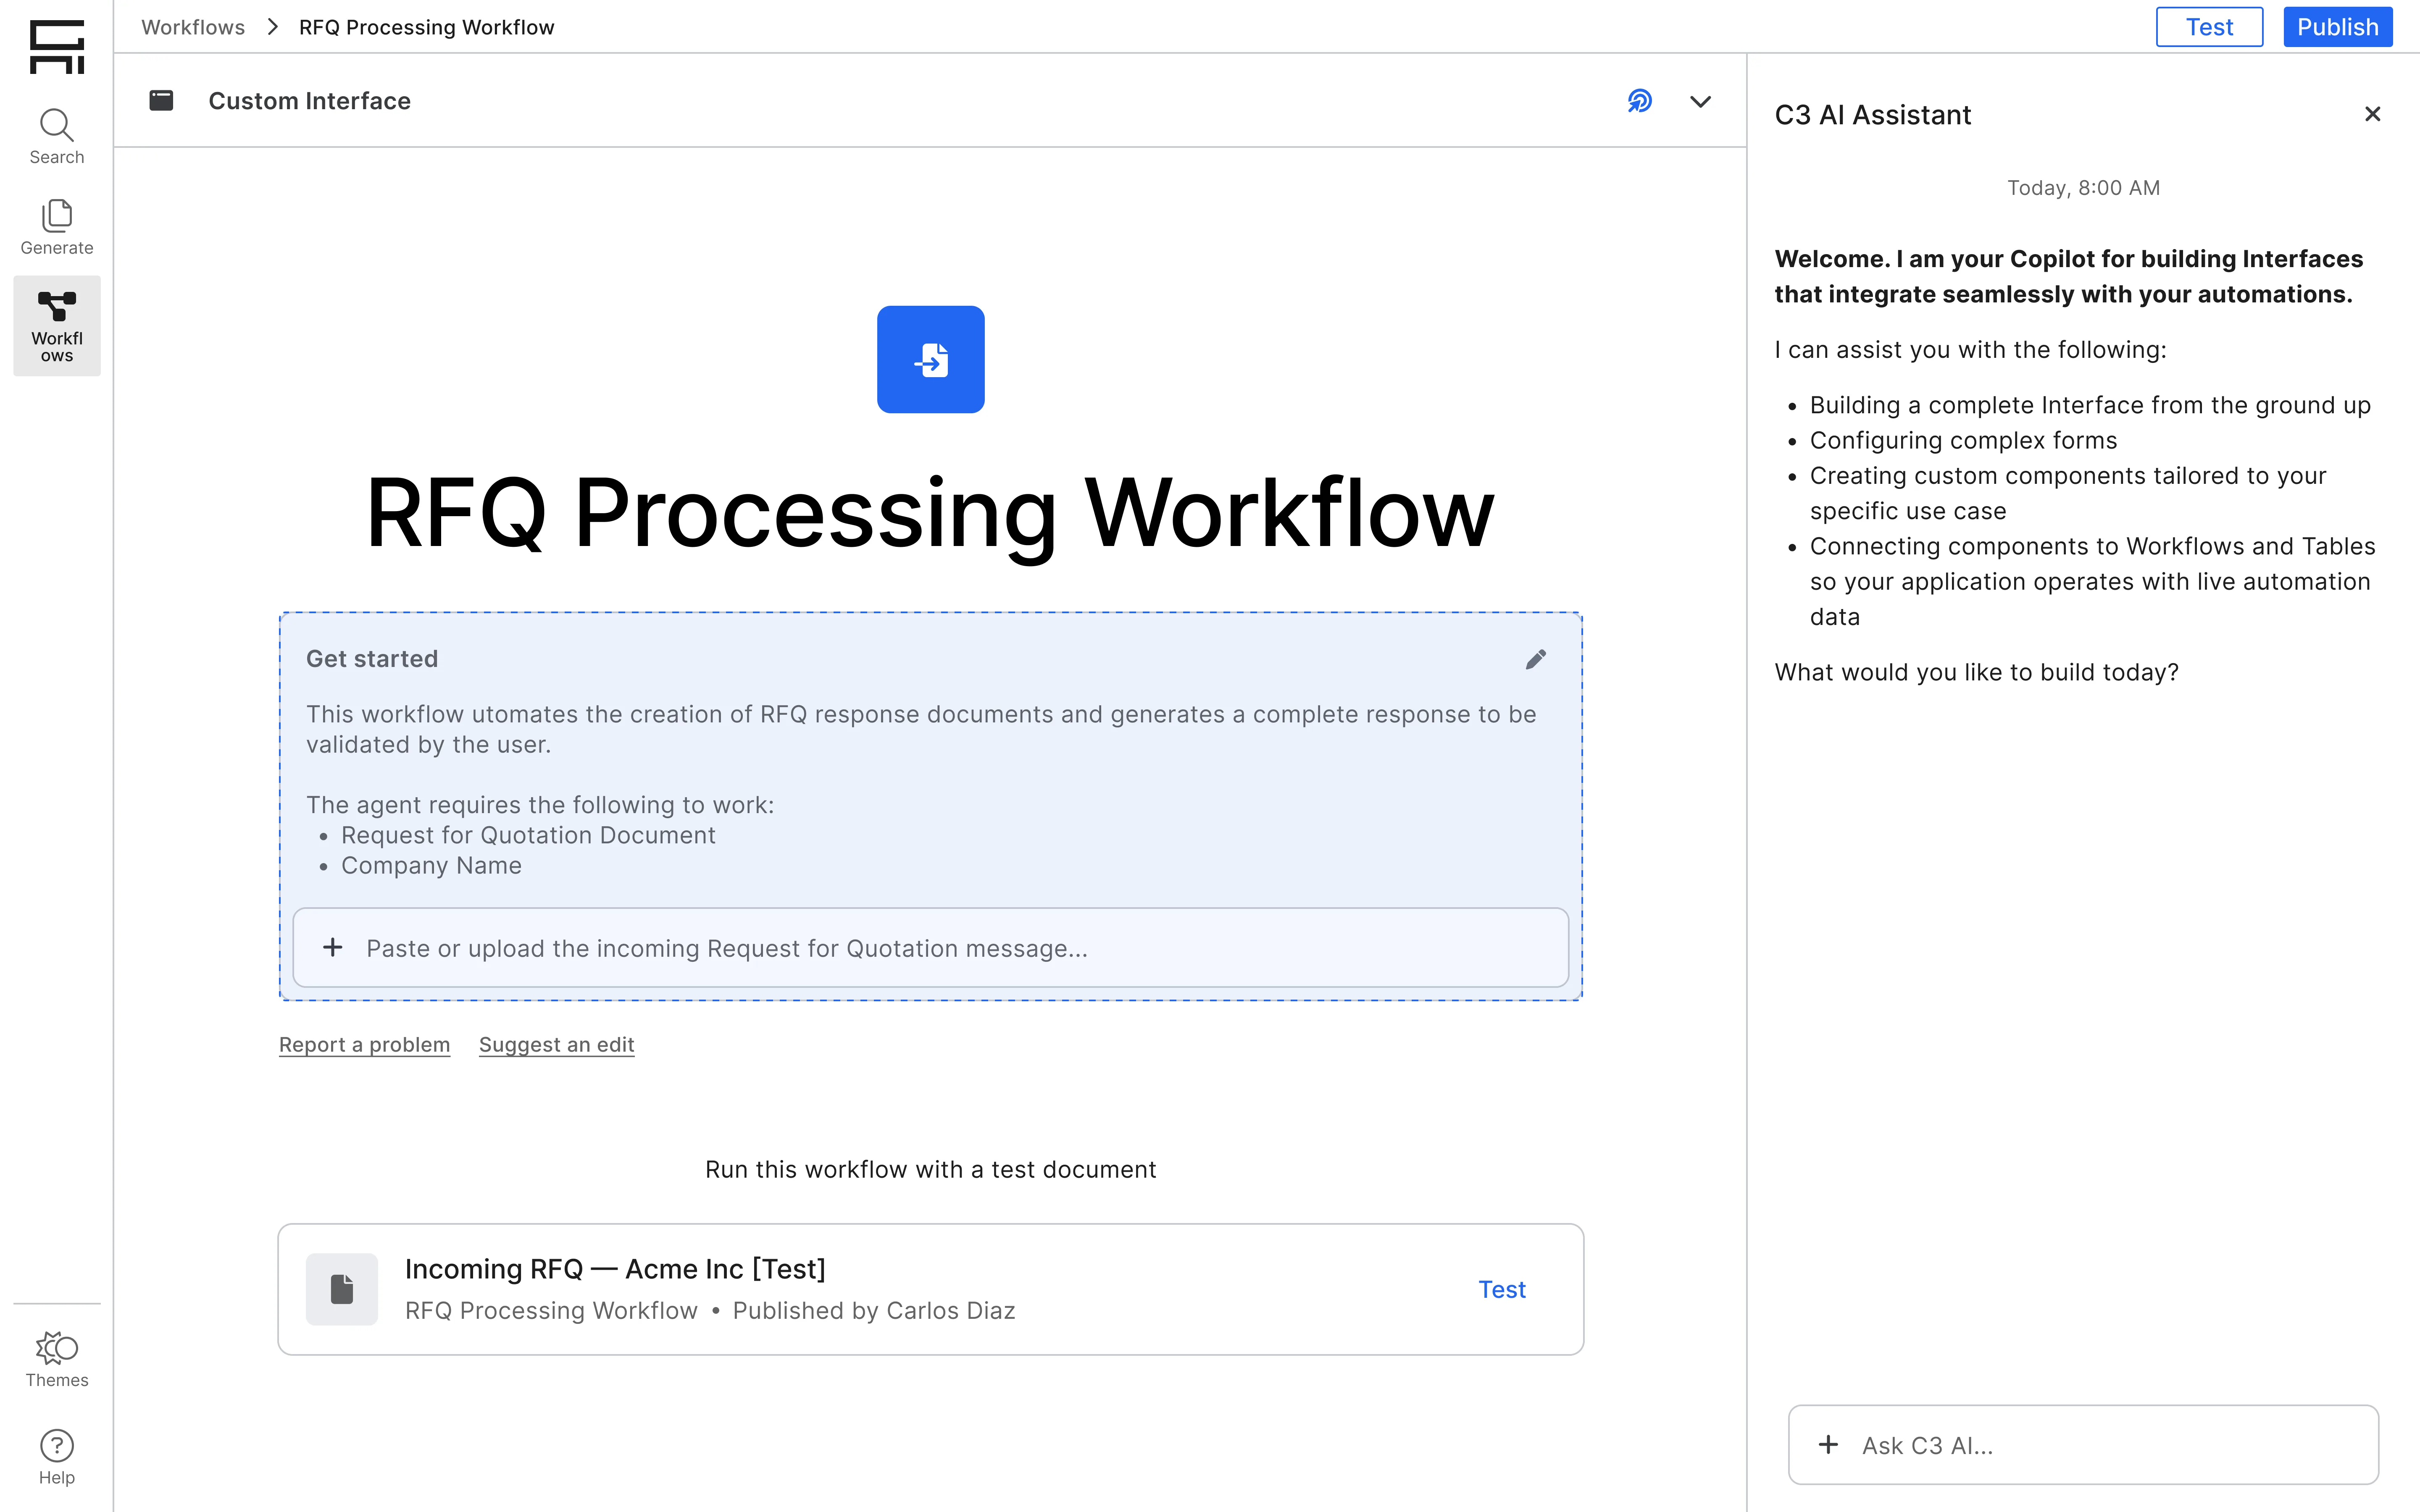Screen dimensions: 2420x1512
Task: Close the C3 AI Assistant panel
Action: coord(2372,114)
